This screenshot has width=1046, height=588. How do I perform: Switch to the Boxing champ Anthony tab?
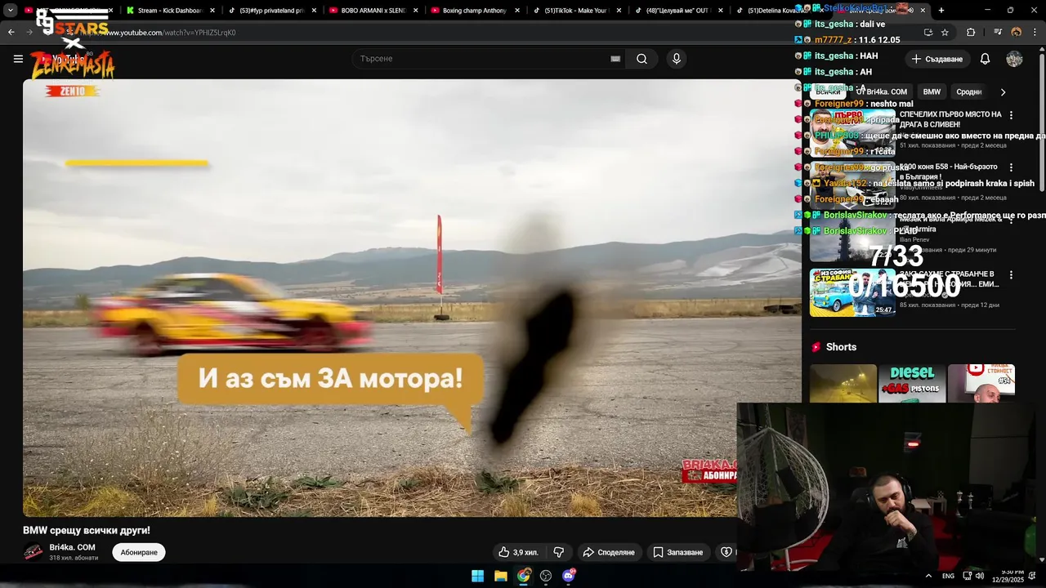tap(474, 11)
